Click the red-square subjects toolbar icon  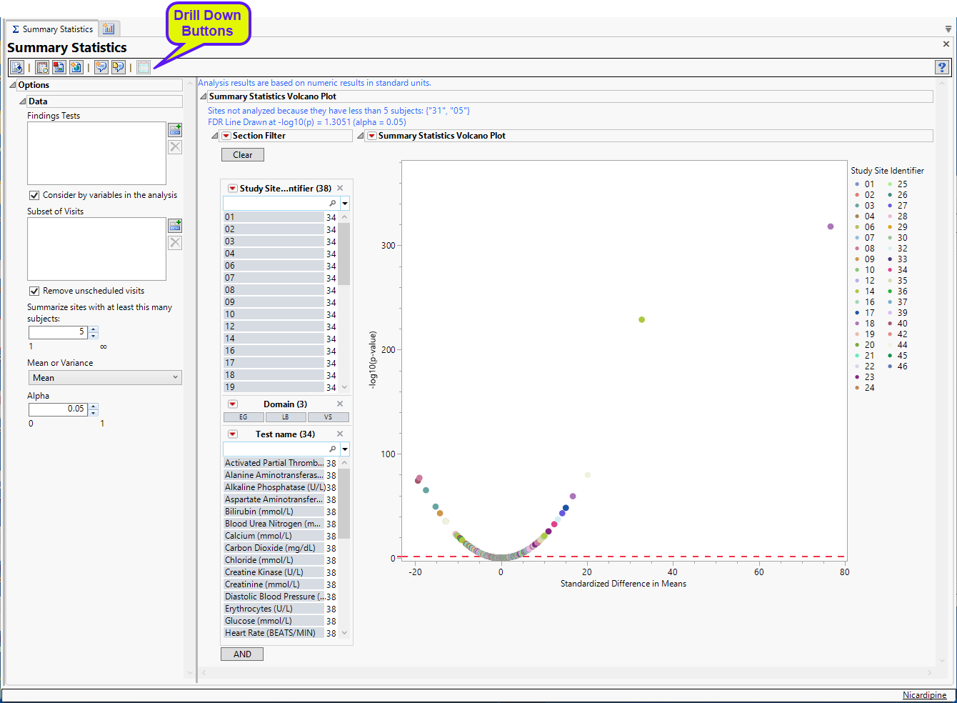tap(59, 66)
